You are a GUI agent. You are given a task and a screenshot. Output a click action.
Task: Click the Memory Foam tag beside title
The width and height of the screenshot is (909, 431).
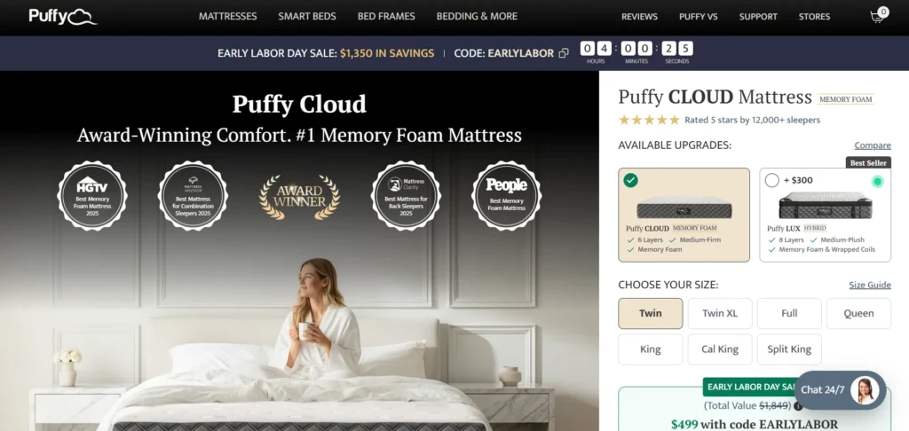click(846, 99)
